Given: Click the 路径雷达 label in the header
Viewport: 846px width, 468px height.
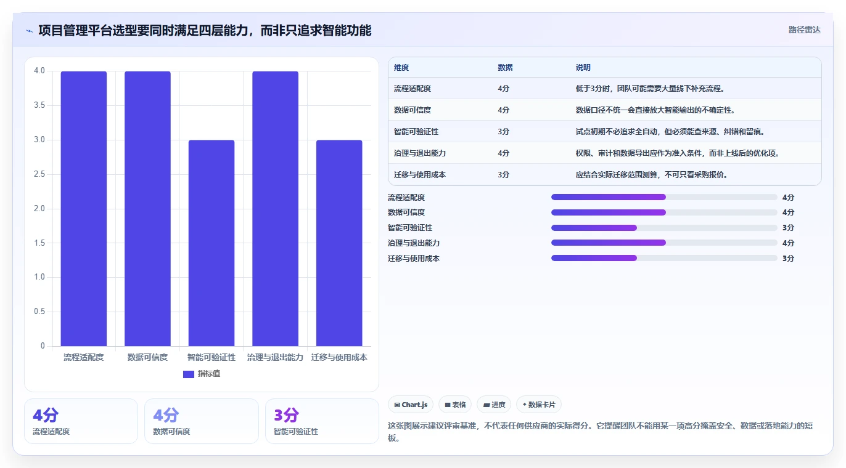Looking at the screenshot, I should tap(804, 30).
